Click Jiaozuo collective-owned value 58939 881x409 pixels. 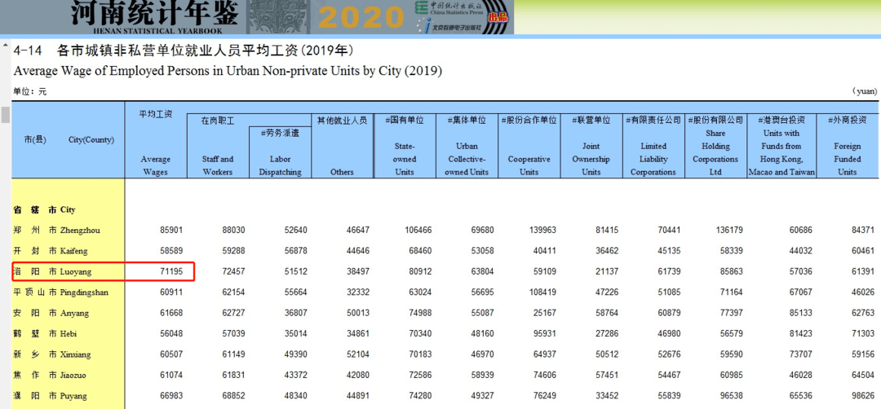pyautogui.click(x=482, y=375)
